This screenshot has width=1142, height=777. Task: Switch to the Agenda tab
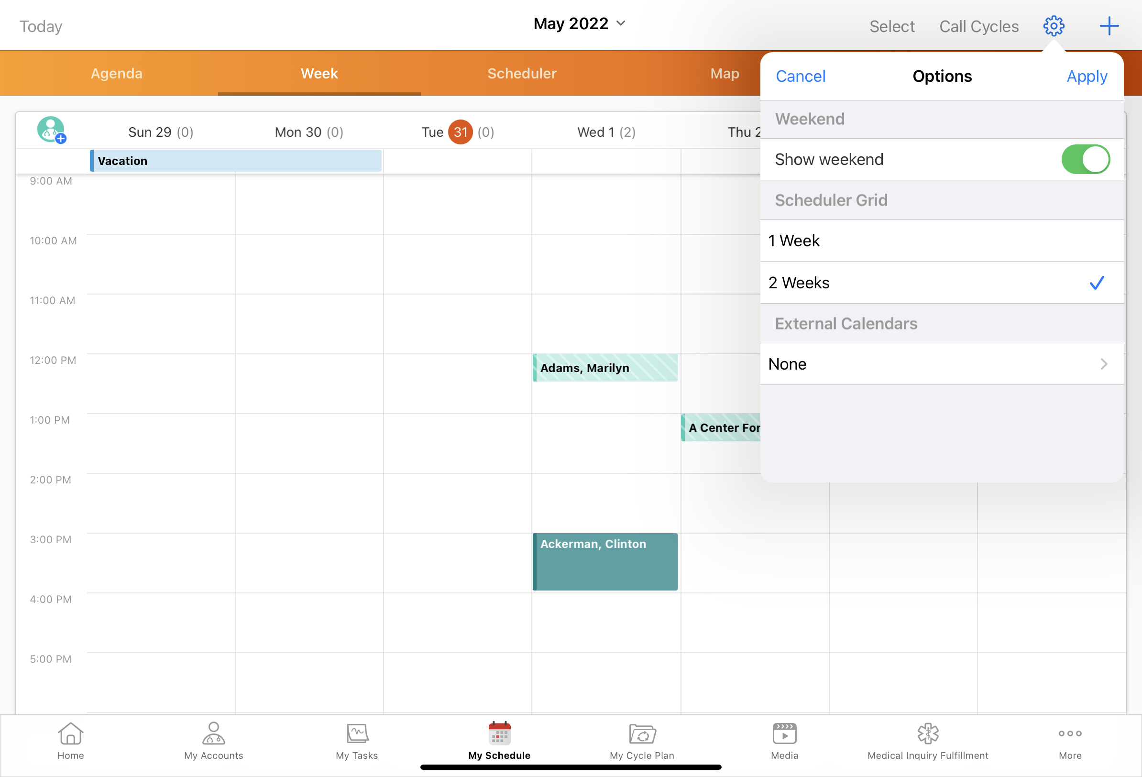[117, 74]
